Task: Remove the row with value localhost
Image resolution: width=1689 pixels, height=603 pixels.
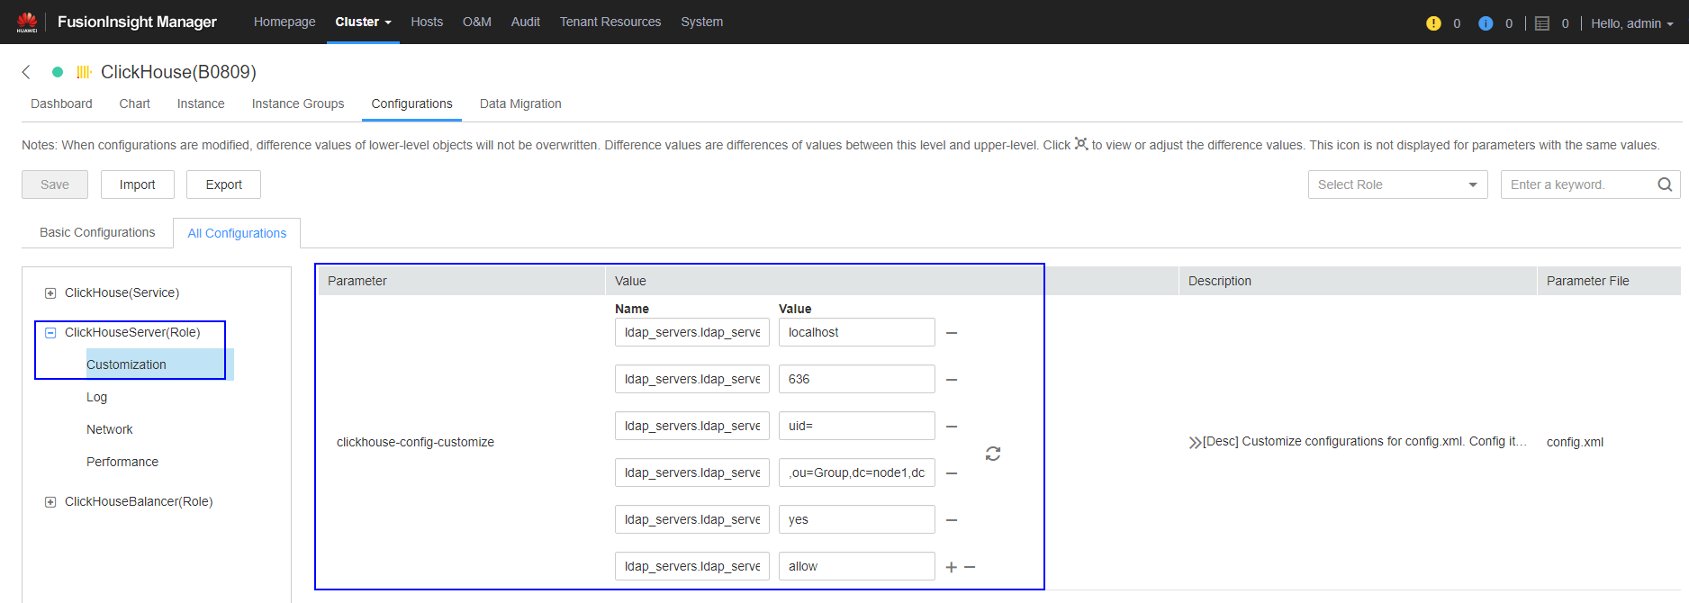Action: tap(952, 333)
